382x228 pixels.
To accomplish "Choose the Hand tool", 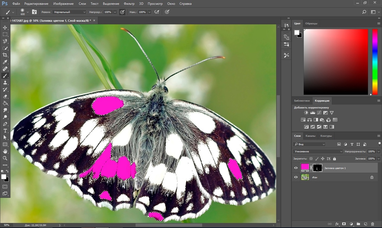I will pyautogui.click(x=5, y=151).
